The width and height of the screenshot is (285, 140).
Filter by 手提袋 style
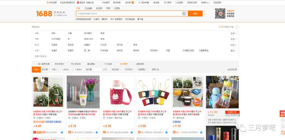point(54,45)
